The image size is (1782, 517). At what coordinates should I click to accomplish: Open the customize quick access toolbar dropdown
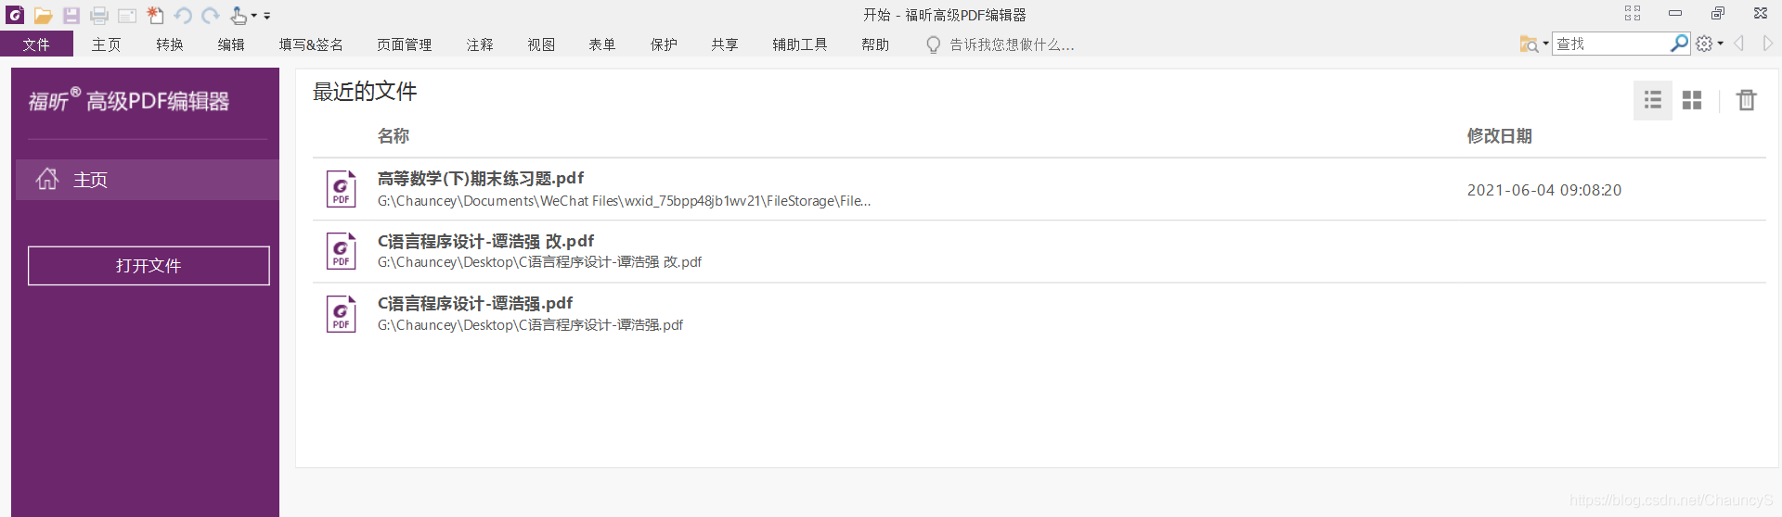click(267, 16)
